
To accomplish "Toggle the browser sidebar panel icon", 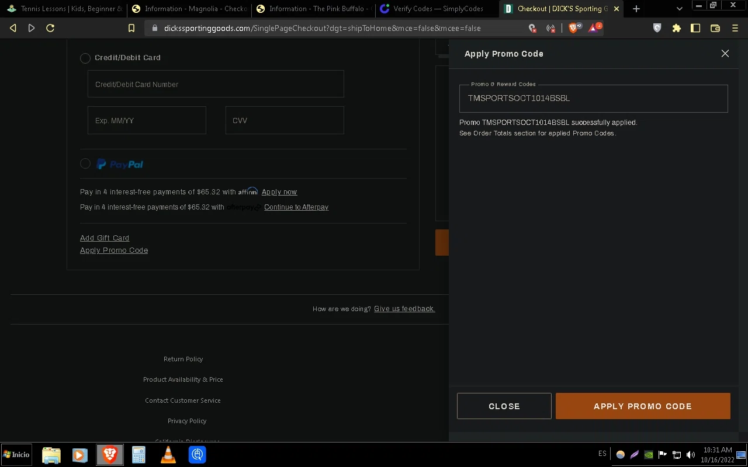I will (695, 28).
